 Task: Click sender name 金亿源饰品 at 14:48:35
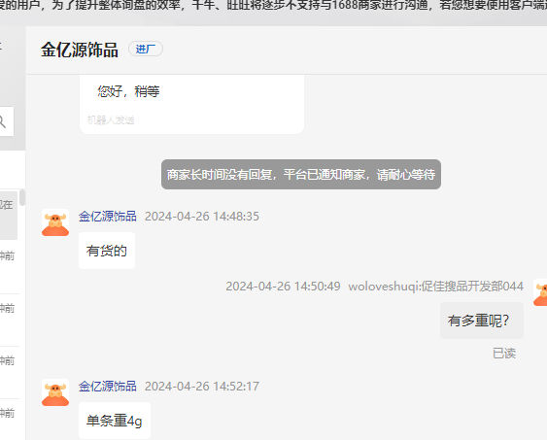click(x=108, y=217)
